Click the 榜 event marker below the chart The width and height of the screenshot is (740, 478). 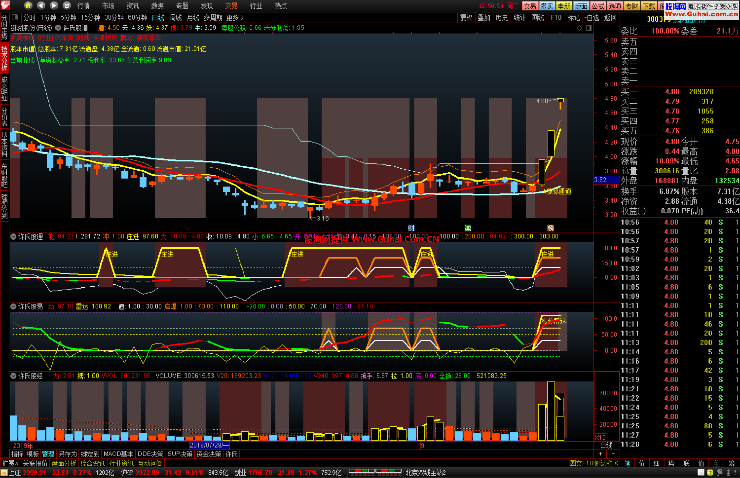click(551, 228)
